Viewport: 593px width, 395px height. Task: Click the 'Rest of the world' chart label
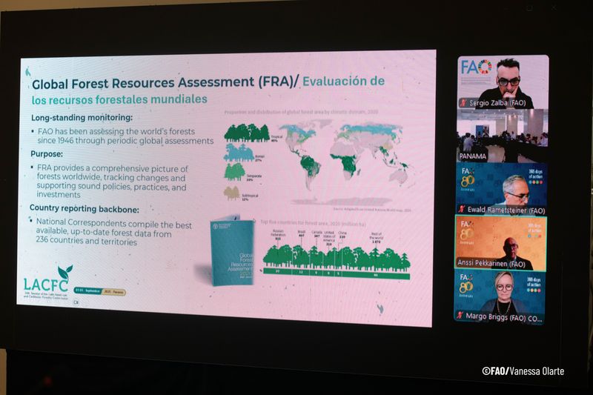pos(377,236)
